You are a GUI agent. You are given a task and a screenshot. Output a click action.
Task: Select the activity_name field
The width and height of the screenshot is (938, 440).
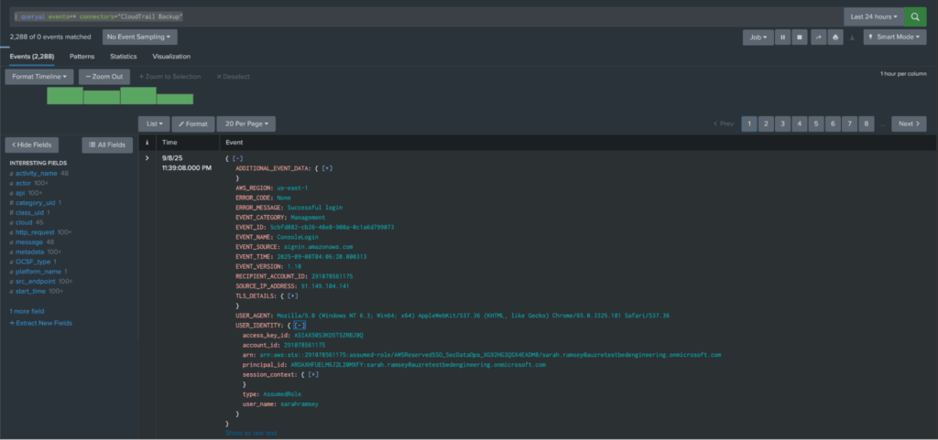coord(37,173)
